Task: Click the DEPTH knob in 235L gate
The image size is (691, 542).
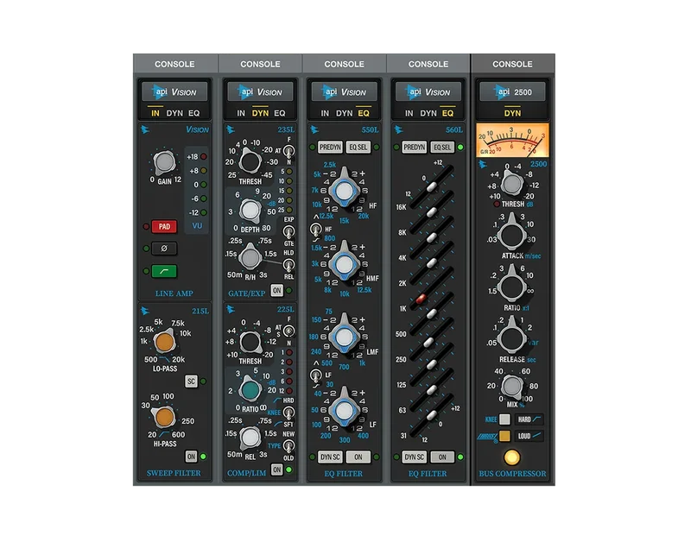Action: click(250, 211)
